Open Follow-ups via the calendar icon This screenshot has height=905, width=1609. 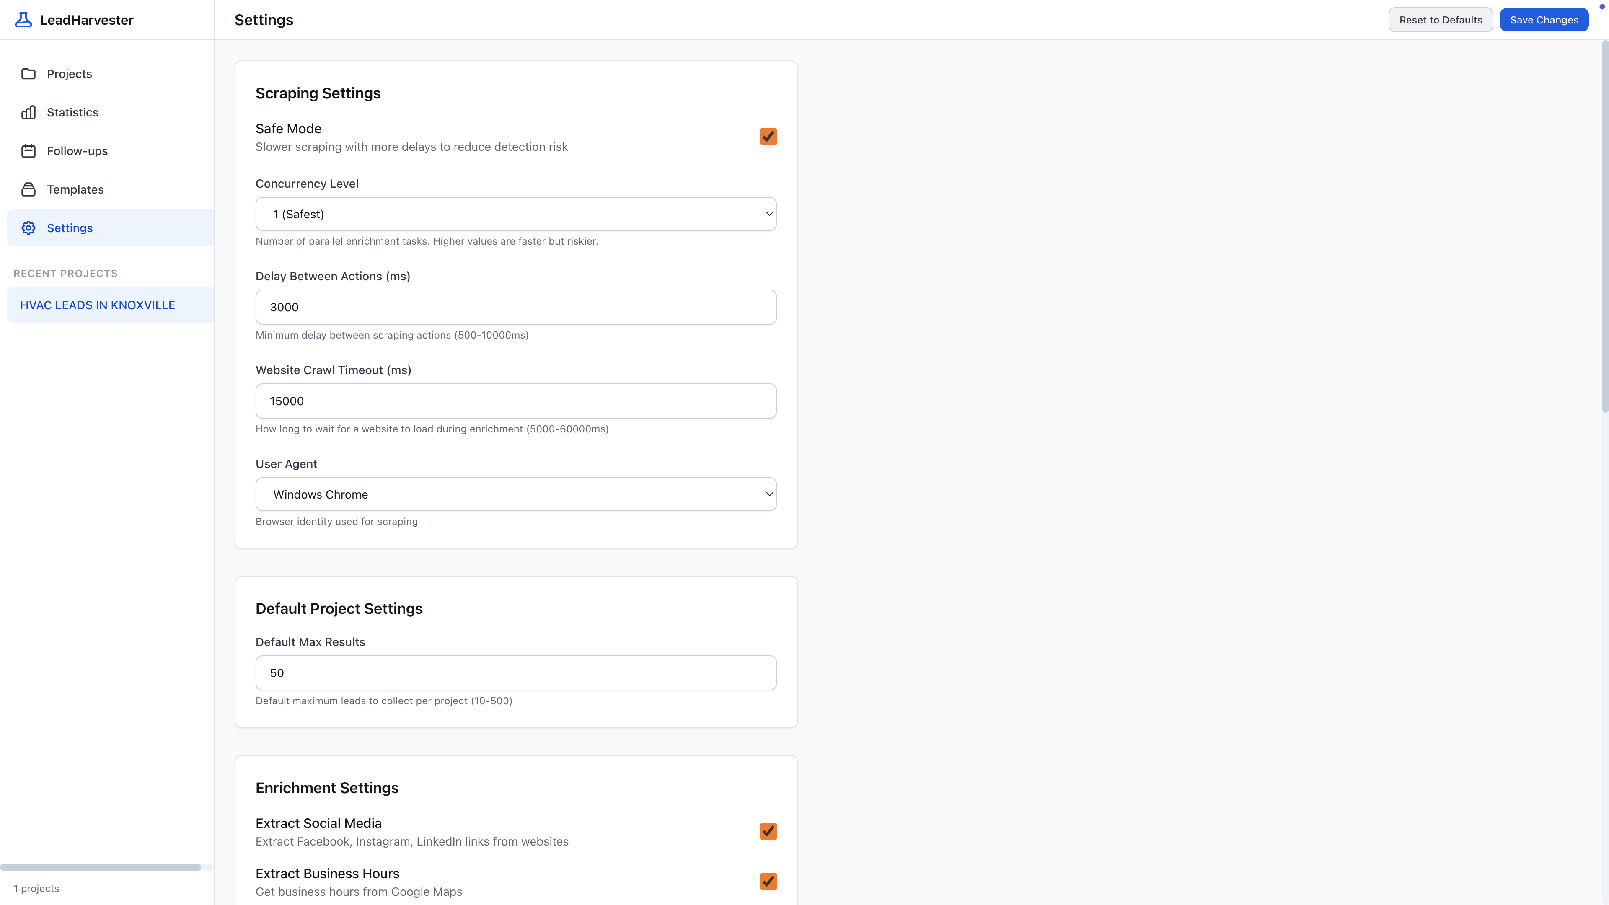pos(28,150)
